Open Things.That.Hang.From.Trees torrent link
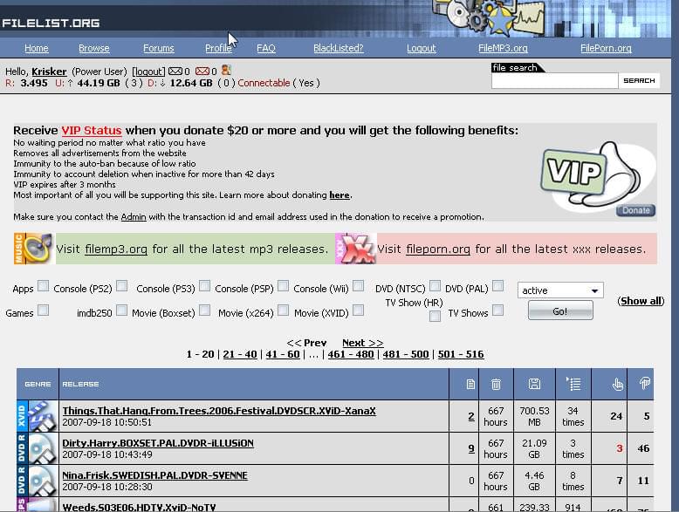 click(x=219, y=411)
